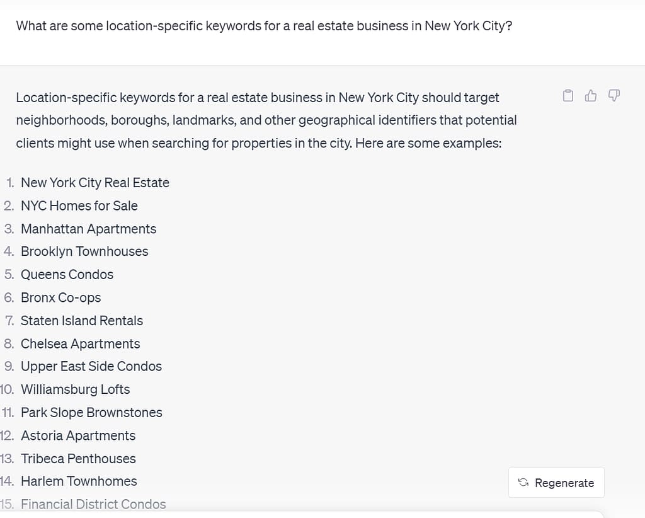Pick the "Bronx Co-ops" keyword line
The image size is (645, 518).
(x=60, y=297)
